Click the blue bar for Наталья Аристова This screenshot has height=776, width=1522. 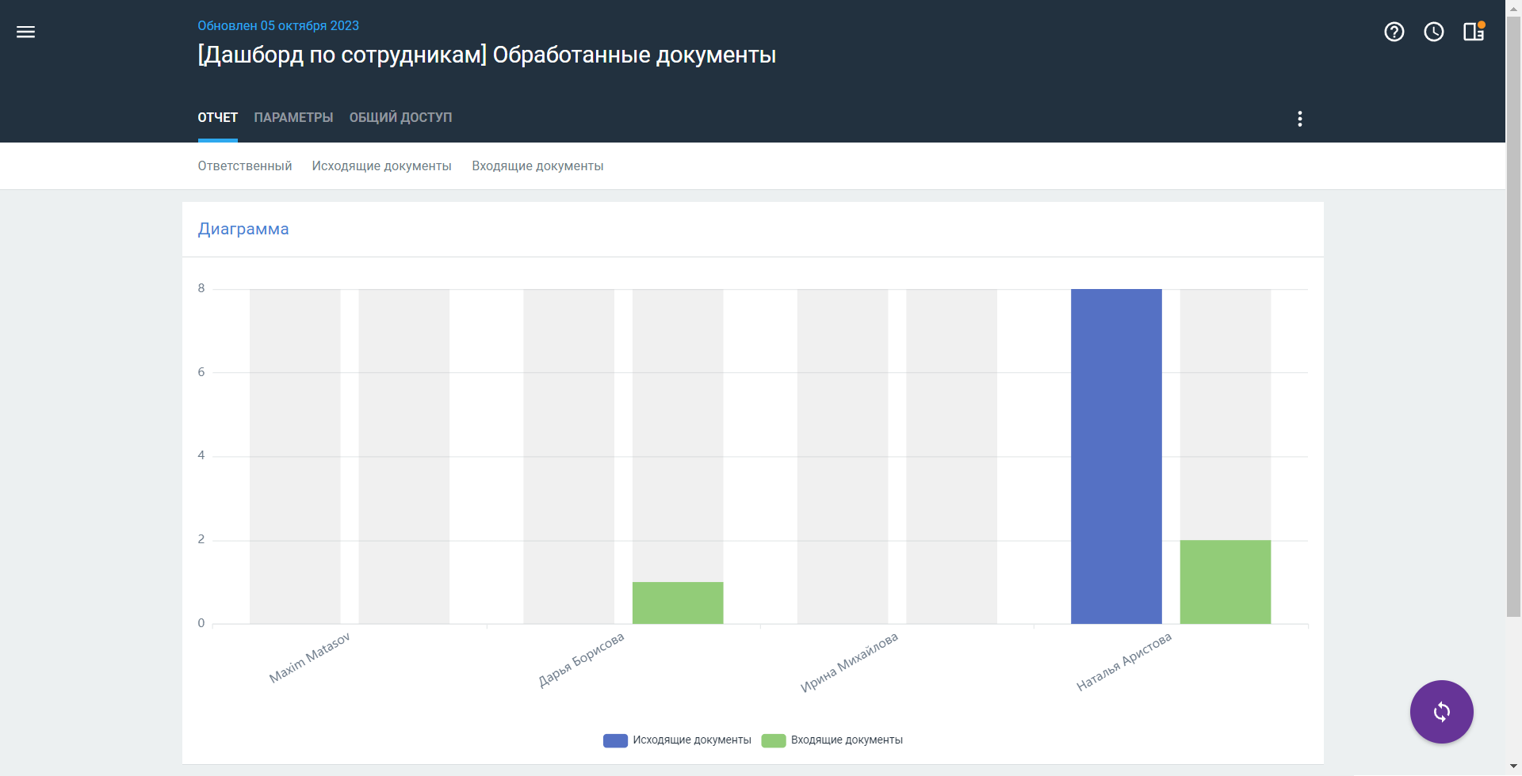(x=1116, y=456)
